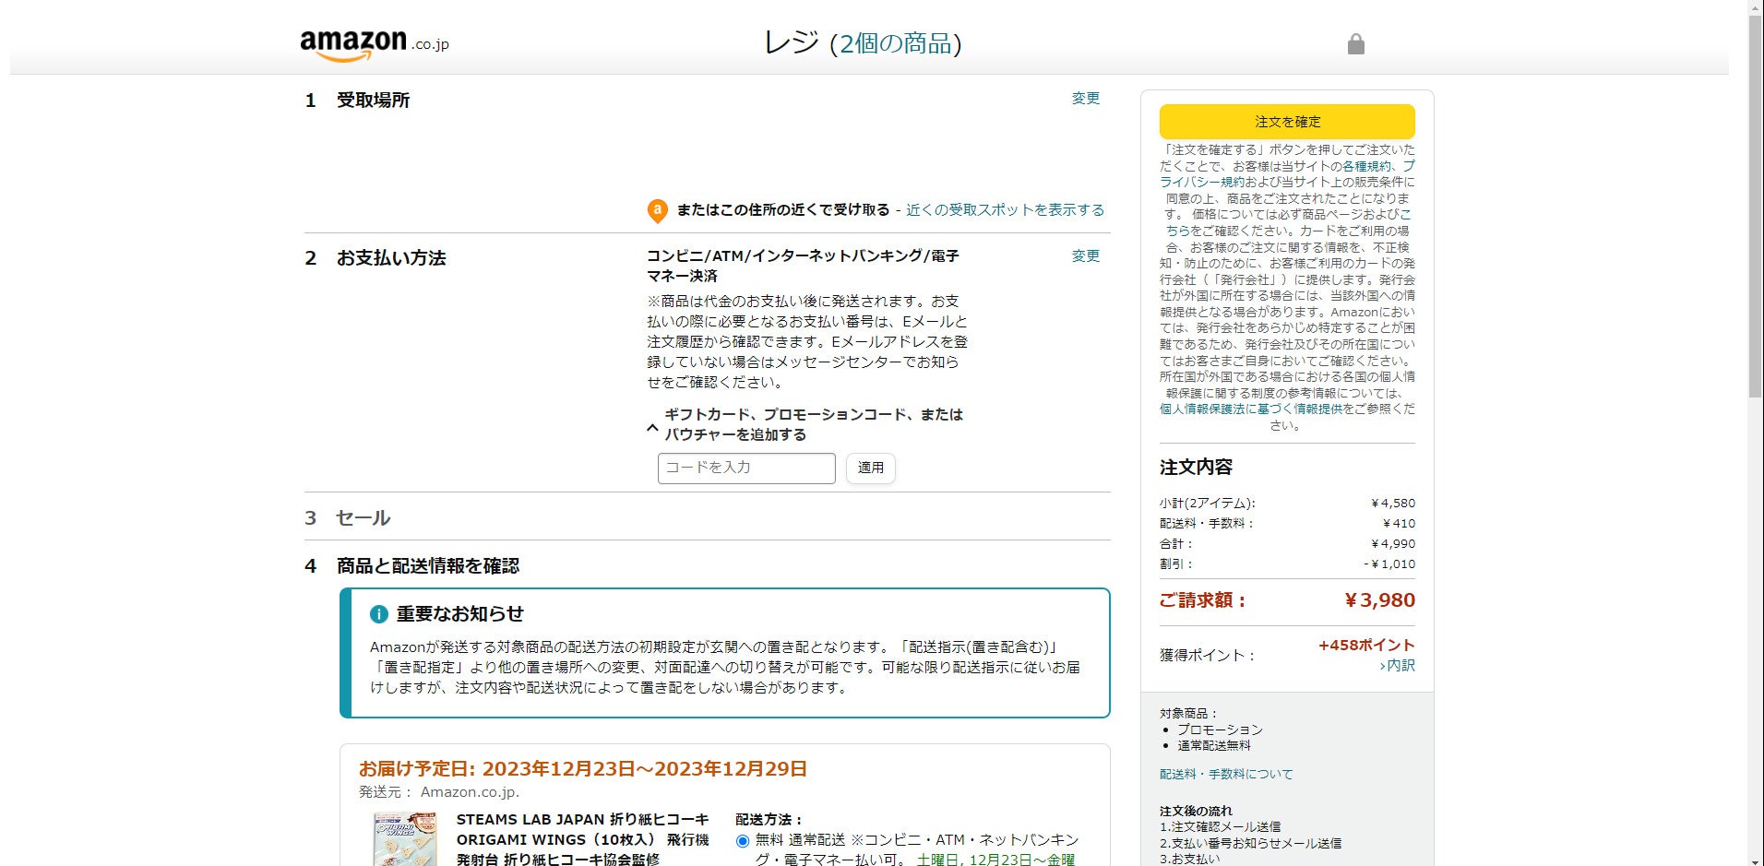Click the 配送料・手数料 ¥410 value

[1399, 524]
